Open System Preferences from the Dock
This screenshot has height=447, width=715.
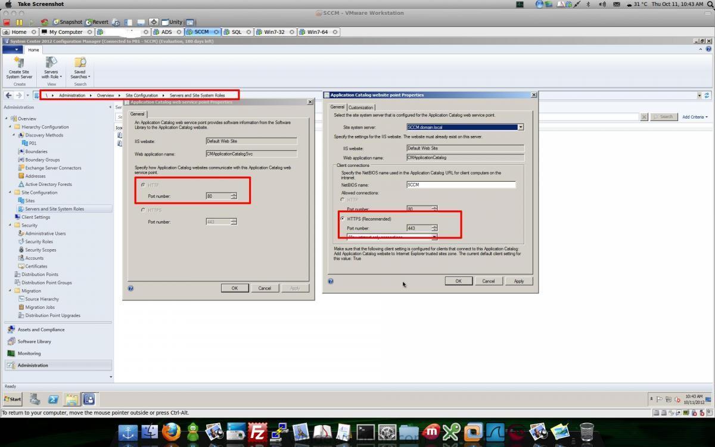pyautogui.click(x=387, y=432)
